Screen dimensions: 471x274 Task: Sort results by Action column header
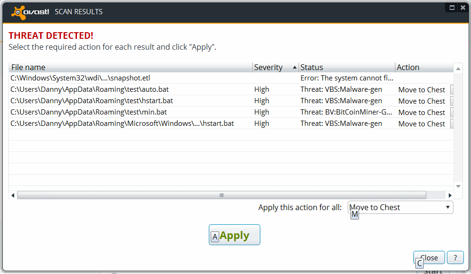424,67
